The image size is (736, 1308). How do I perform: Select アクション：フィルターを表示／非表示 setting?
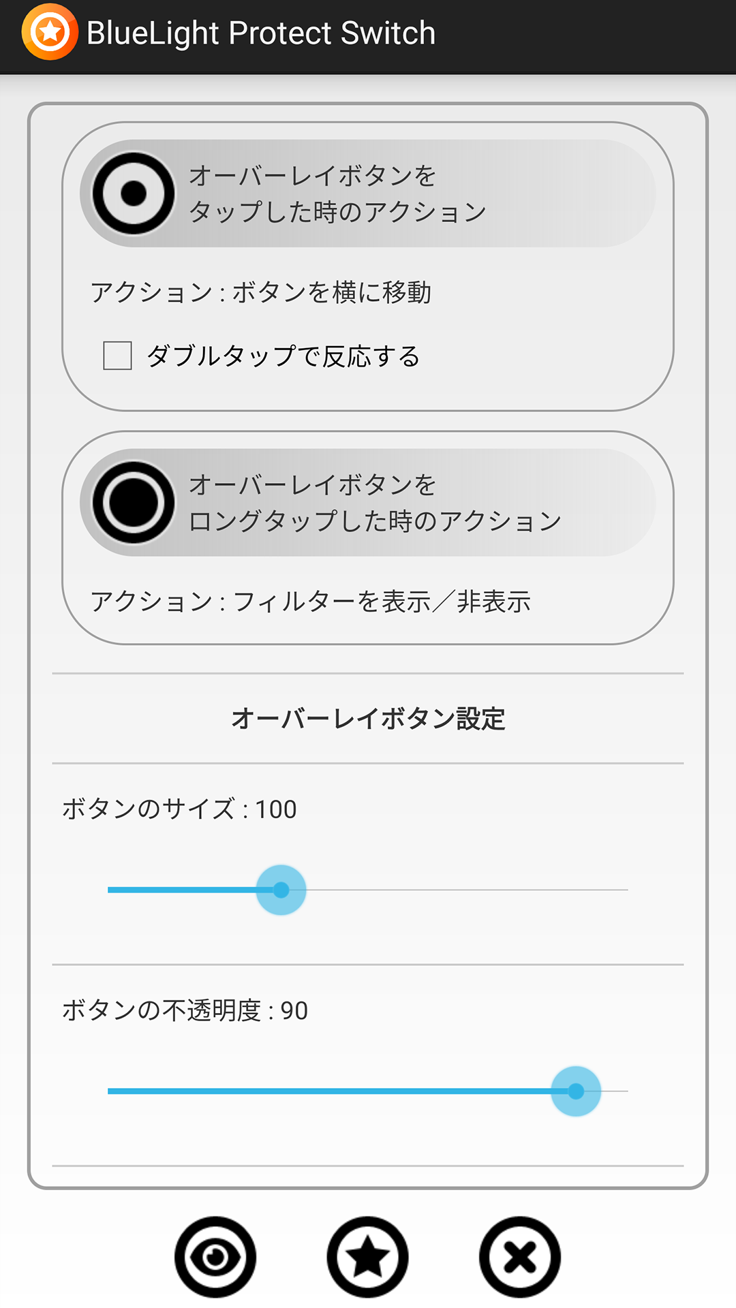click(311, 602)
